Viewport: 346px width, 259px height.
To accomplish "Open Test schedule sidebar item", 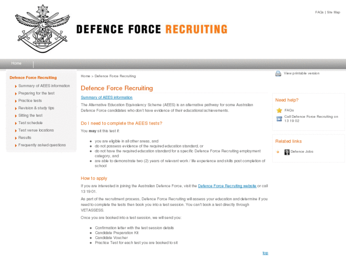I will click(x=30, y=123).
